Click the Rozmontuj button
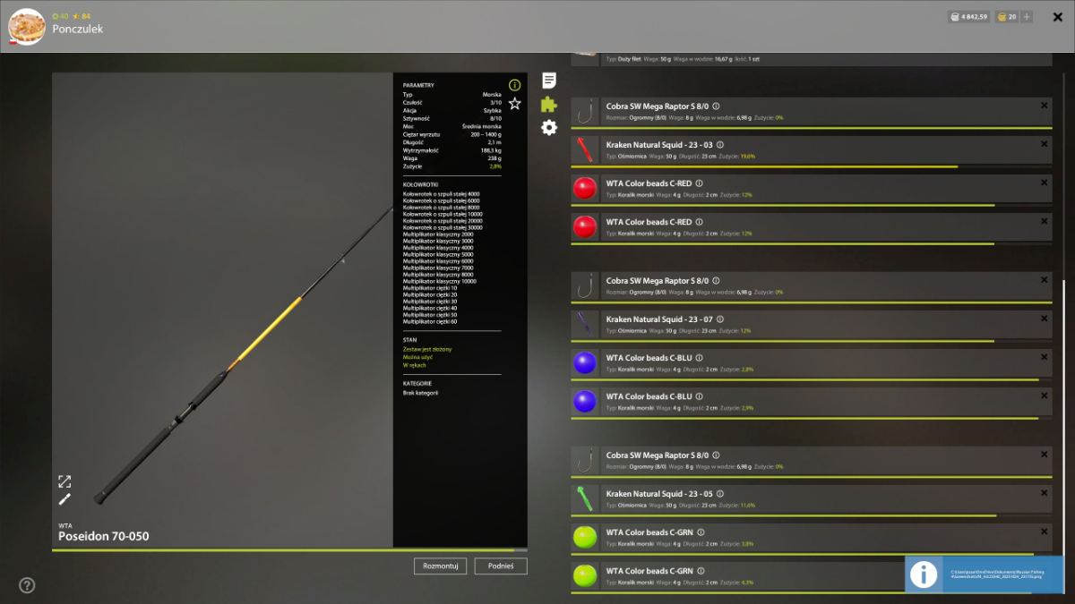The image size is (1075, 604). point(440,566)
